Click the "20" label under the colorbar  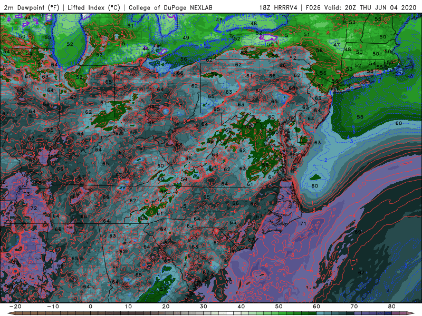[166, 307]
